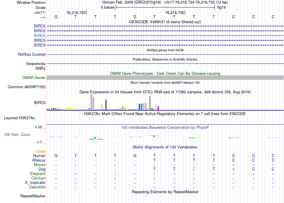Select the Human alignment row label

pos(39,156)
